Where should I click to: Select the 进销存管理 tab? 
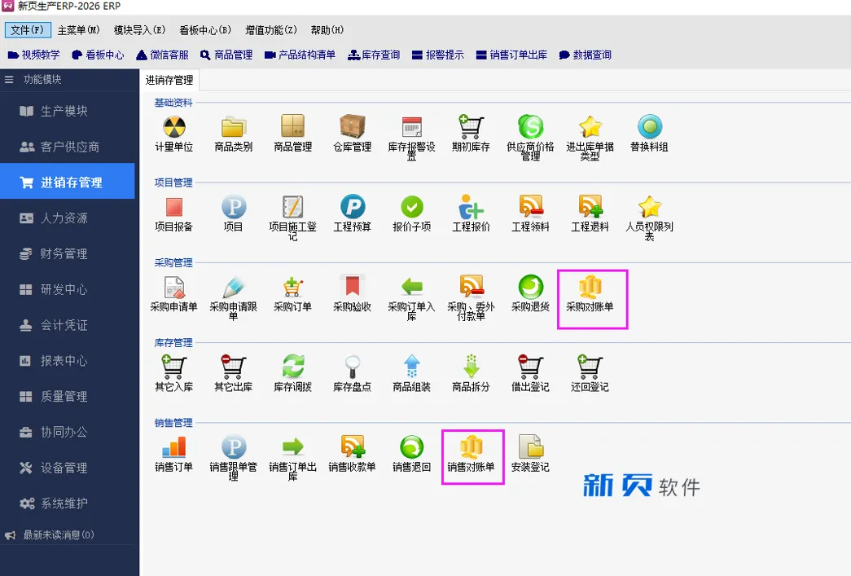click(169, 81)
